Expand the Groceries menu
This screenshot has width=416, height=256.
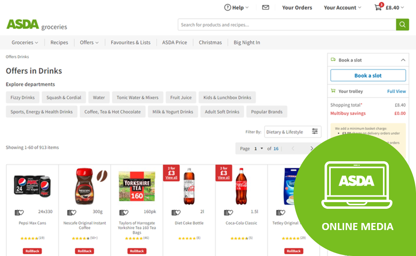25,42
